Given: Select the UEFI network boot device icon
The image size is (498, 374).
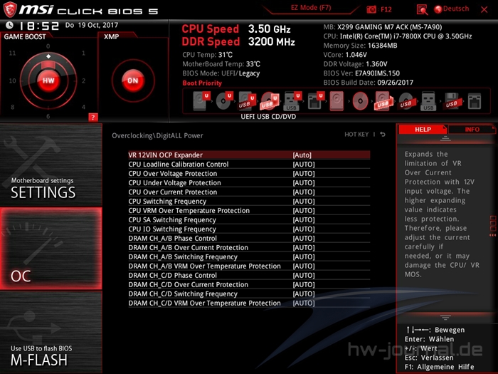Looking at the screenshot, I should (x=315, y=101).
